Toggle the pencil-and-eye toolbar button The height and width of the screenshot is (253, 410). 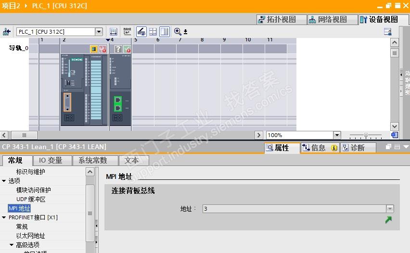point(141,32)
